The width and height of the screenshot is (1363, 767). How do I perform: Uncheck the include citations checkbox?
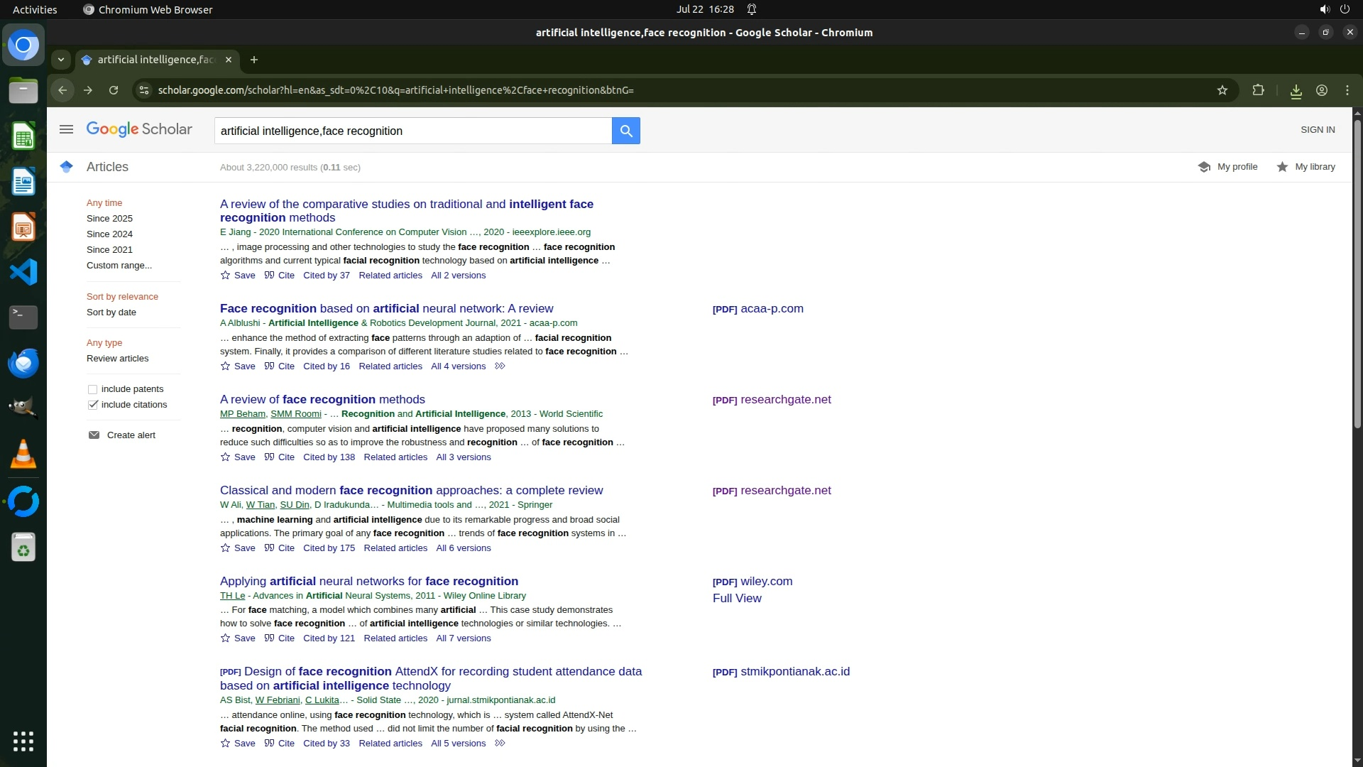(92, 405)
